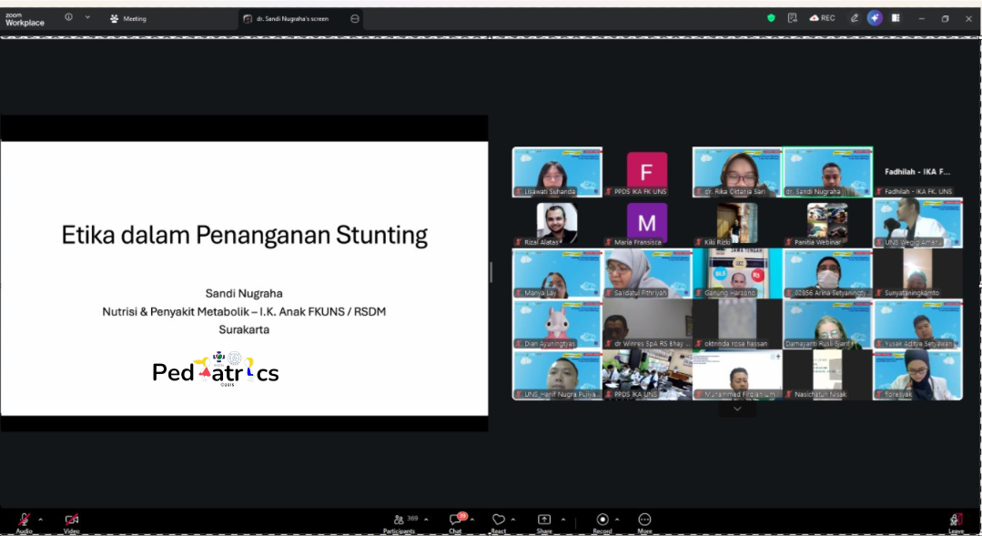Toggle the Record button
Viewport: 982px width, 536px height.
click(x=602, y=521)
